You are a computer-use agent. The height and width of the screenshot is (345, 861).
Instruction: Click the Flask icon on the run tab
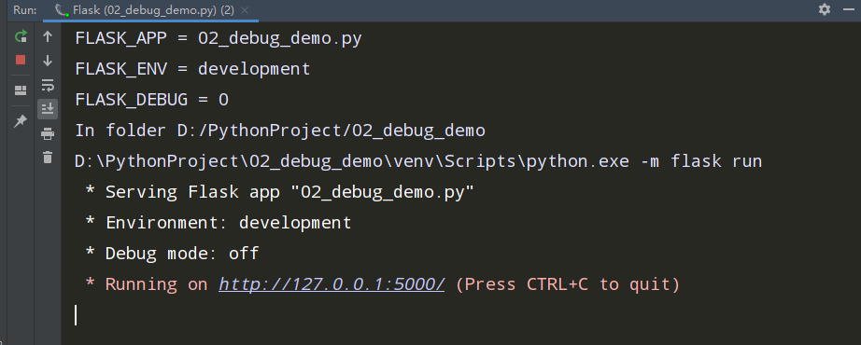[x=62, y=10]
